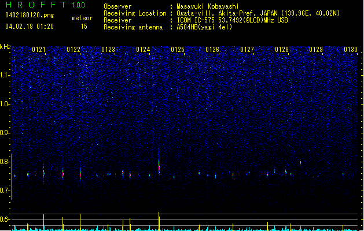The image size is (364, 231).
Task: Click the 0125 time marker
Action: pyautogui.click(x=178, y=50)
